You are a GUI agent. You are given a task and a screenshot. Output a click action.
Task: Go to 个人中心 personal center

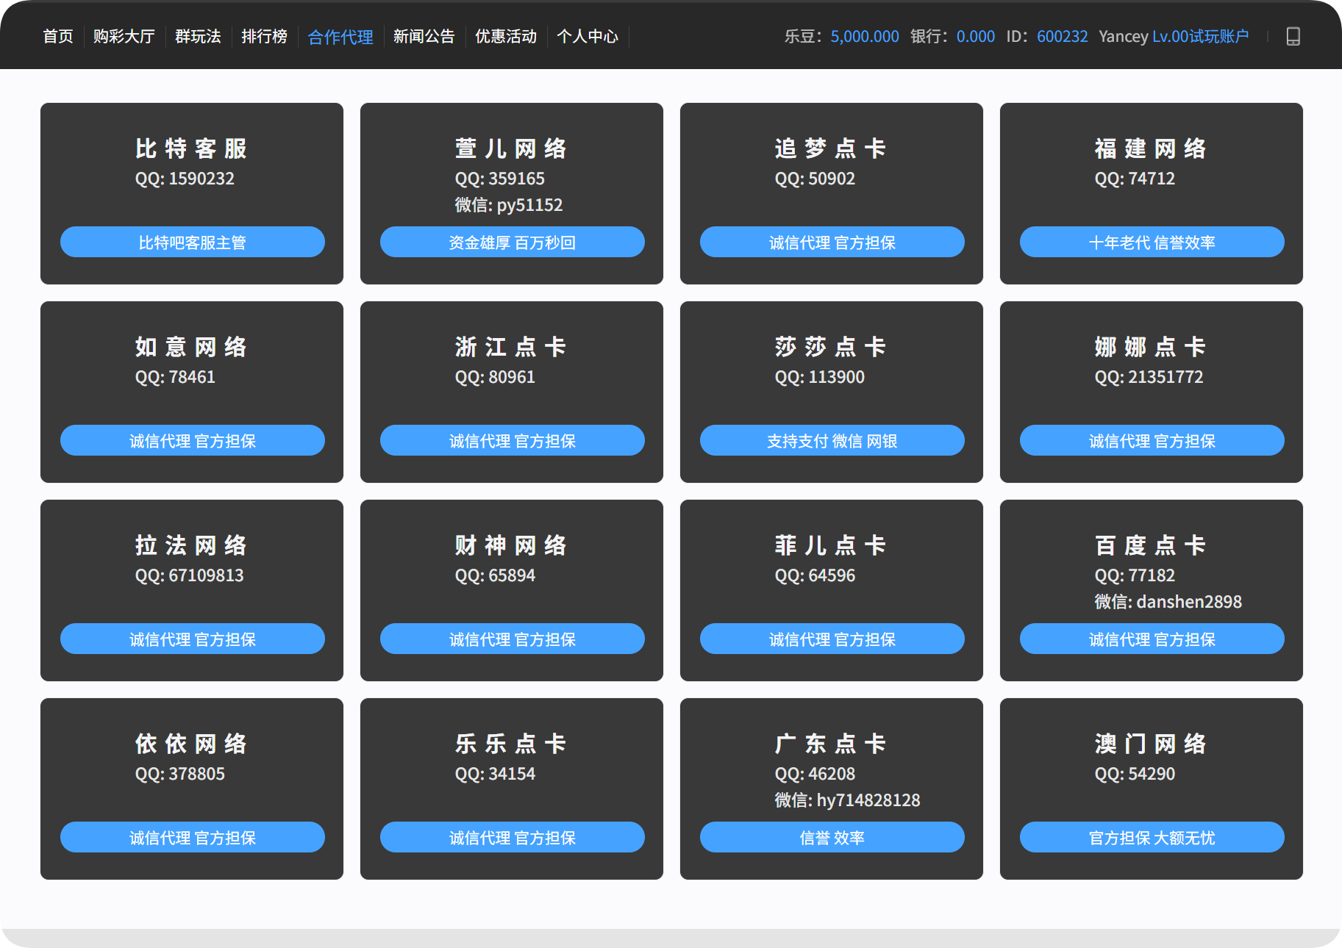[x=588, y=37]
